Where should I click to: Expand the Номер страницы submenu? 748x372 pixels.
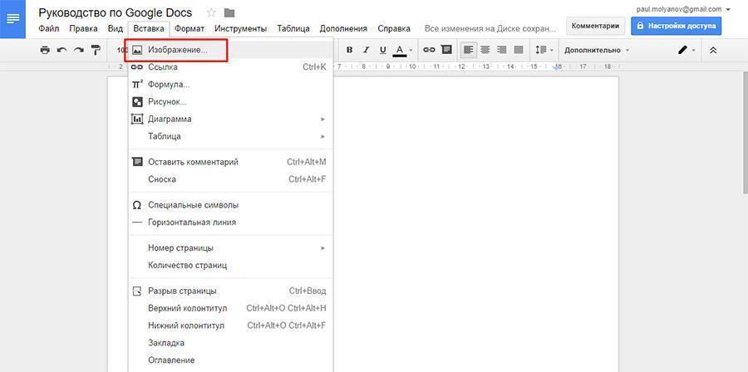click(x=231, y=247)
